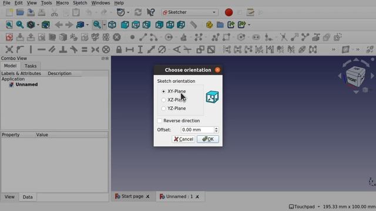Click the coincident constraint icon
The image size is (376, 211).
click(9, 49)
